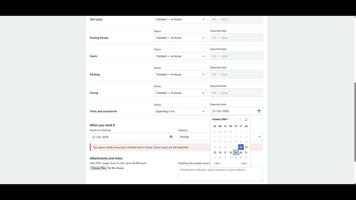
Task: Click the "Attachments and notes" heading
Action: [106, 158]
